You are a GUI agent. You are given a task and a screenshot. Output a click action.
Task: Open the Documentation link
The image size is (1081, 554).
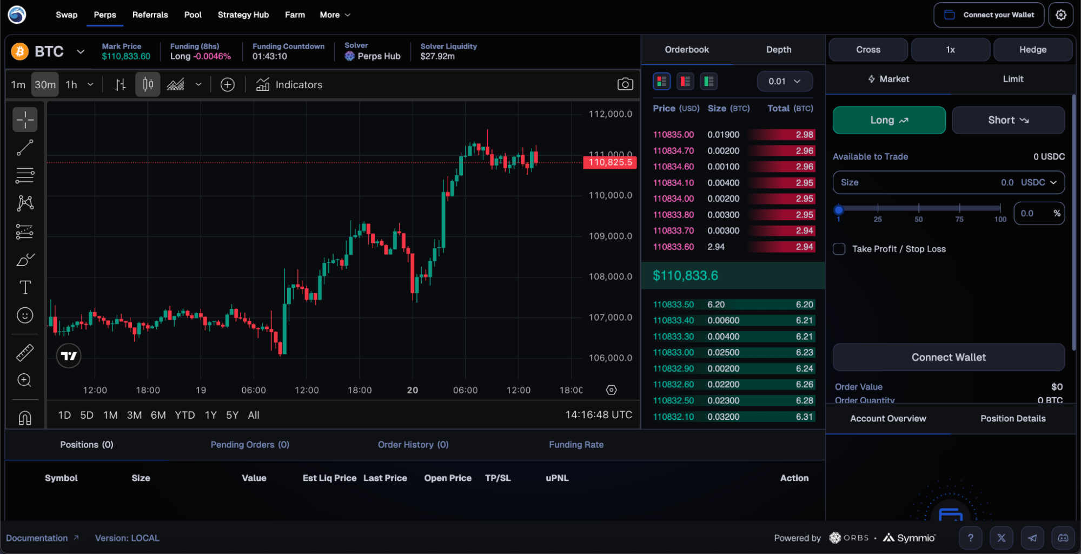click(x=38, y=538)
